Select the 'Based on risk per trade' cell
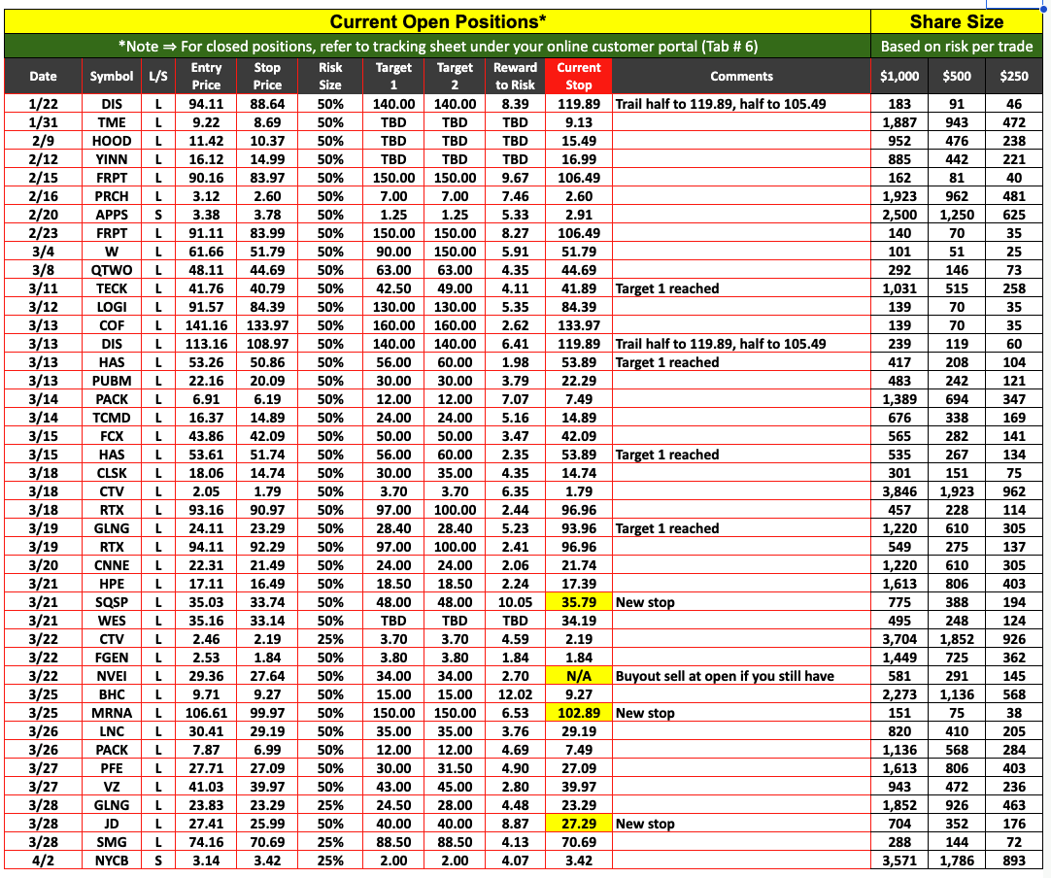1051x878 pixels. point(956,46)
